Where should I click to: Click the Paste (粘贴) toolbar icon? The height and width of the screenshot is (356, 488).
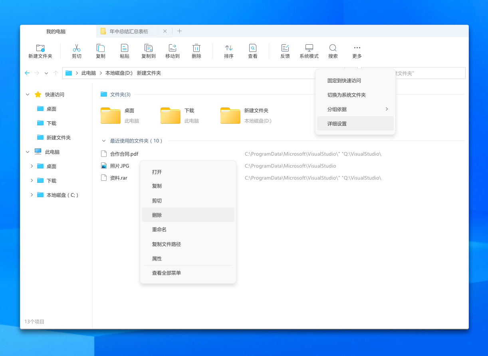click(125, 48)
